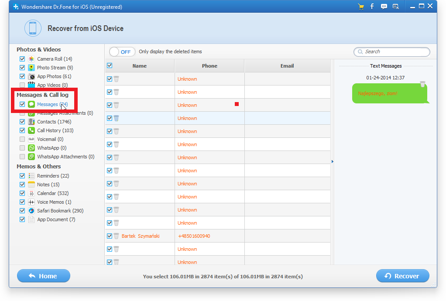Select Contacts (1746) category

[x=54, y=122]
